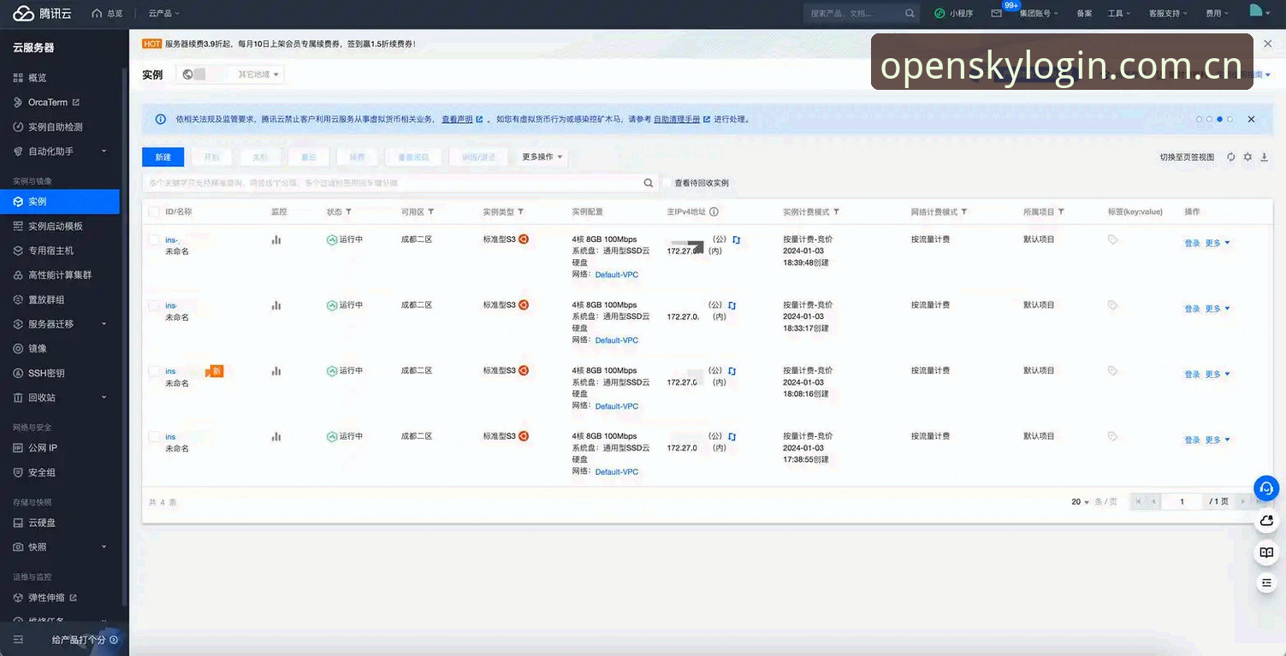Viewport: 1286px width, 656px height.
Task: Open the Default-VPC link on the 18:08:16 row
Action: [617, 406]
